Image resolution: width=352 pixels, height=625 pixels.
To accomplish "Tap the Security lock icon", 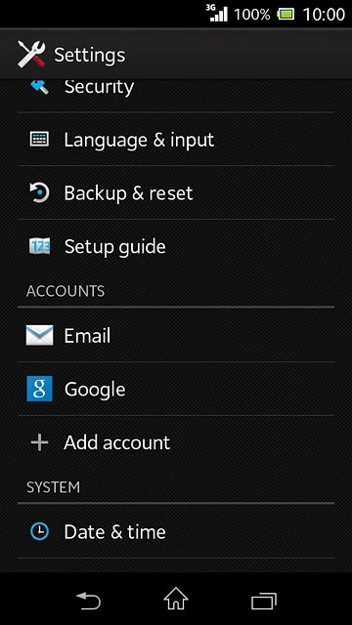I will tap(39, 86).
